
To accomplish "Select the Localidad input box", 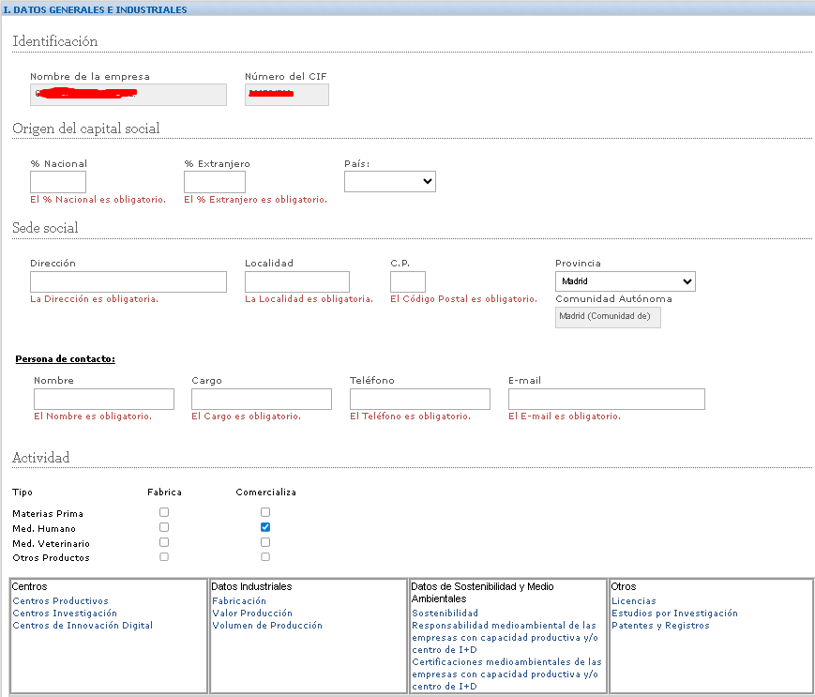I will pos(296,282).
